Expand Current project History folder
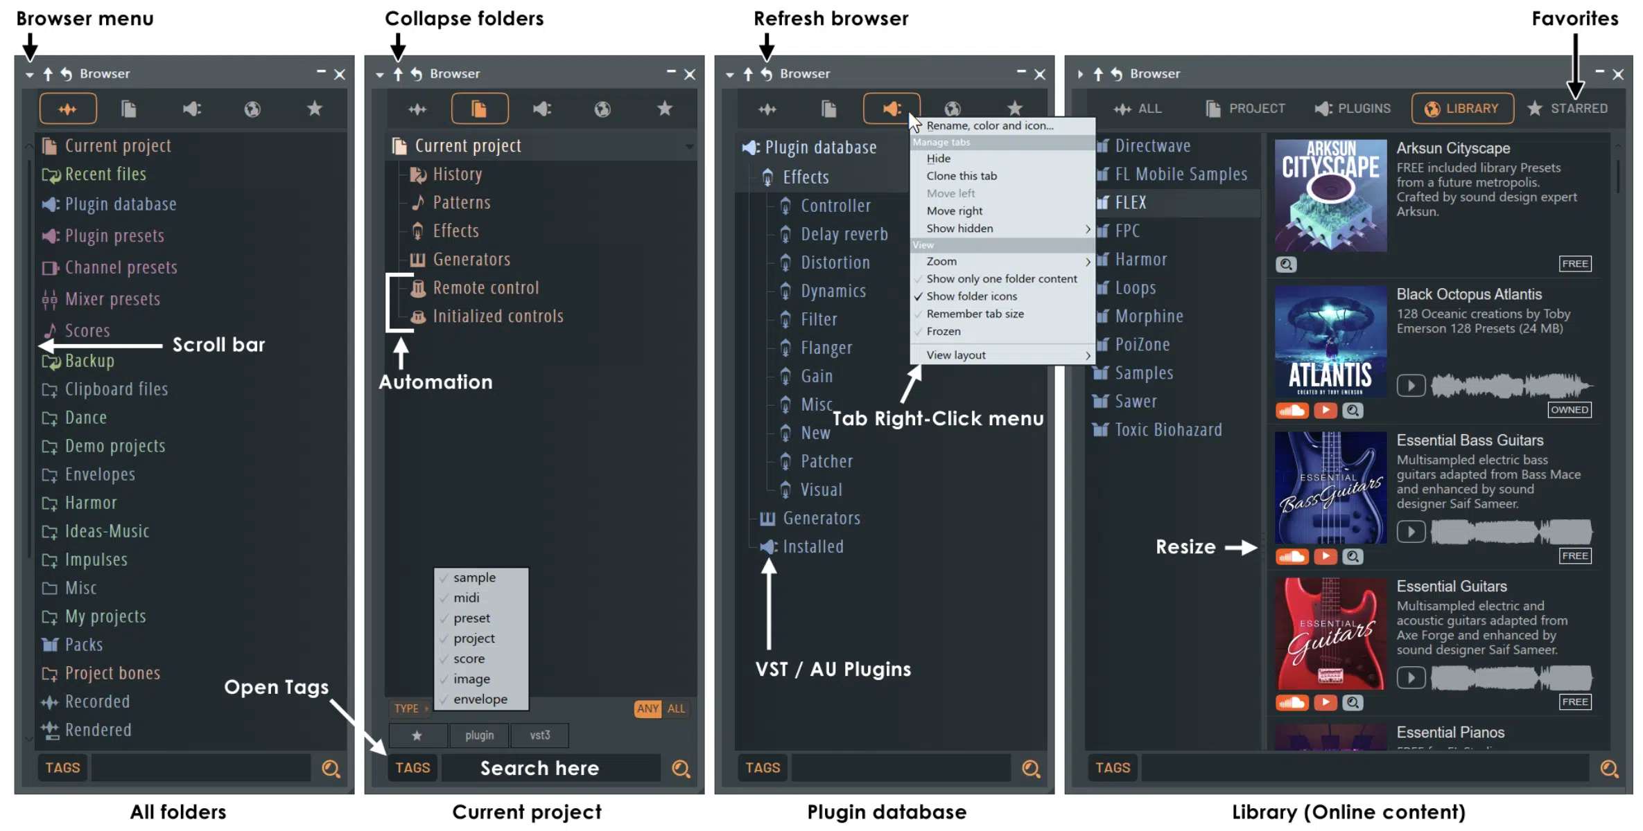Viewport: 1643px width, 831px height. coord(455,172)
